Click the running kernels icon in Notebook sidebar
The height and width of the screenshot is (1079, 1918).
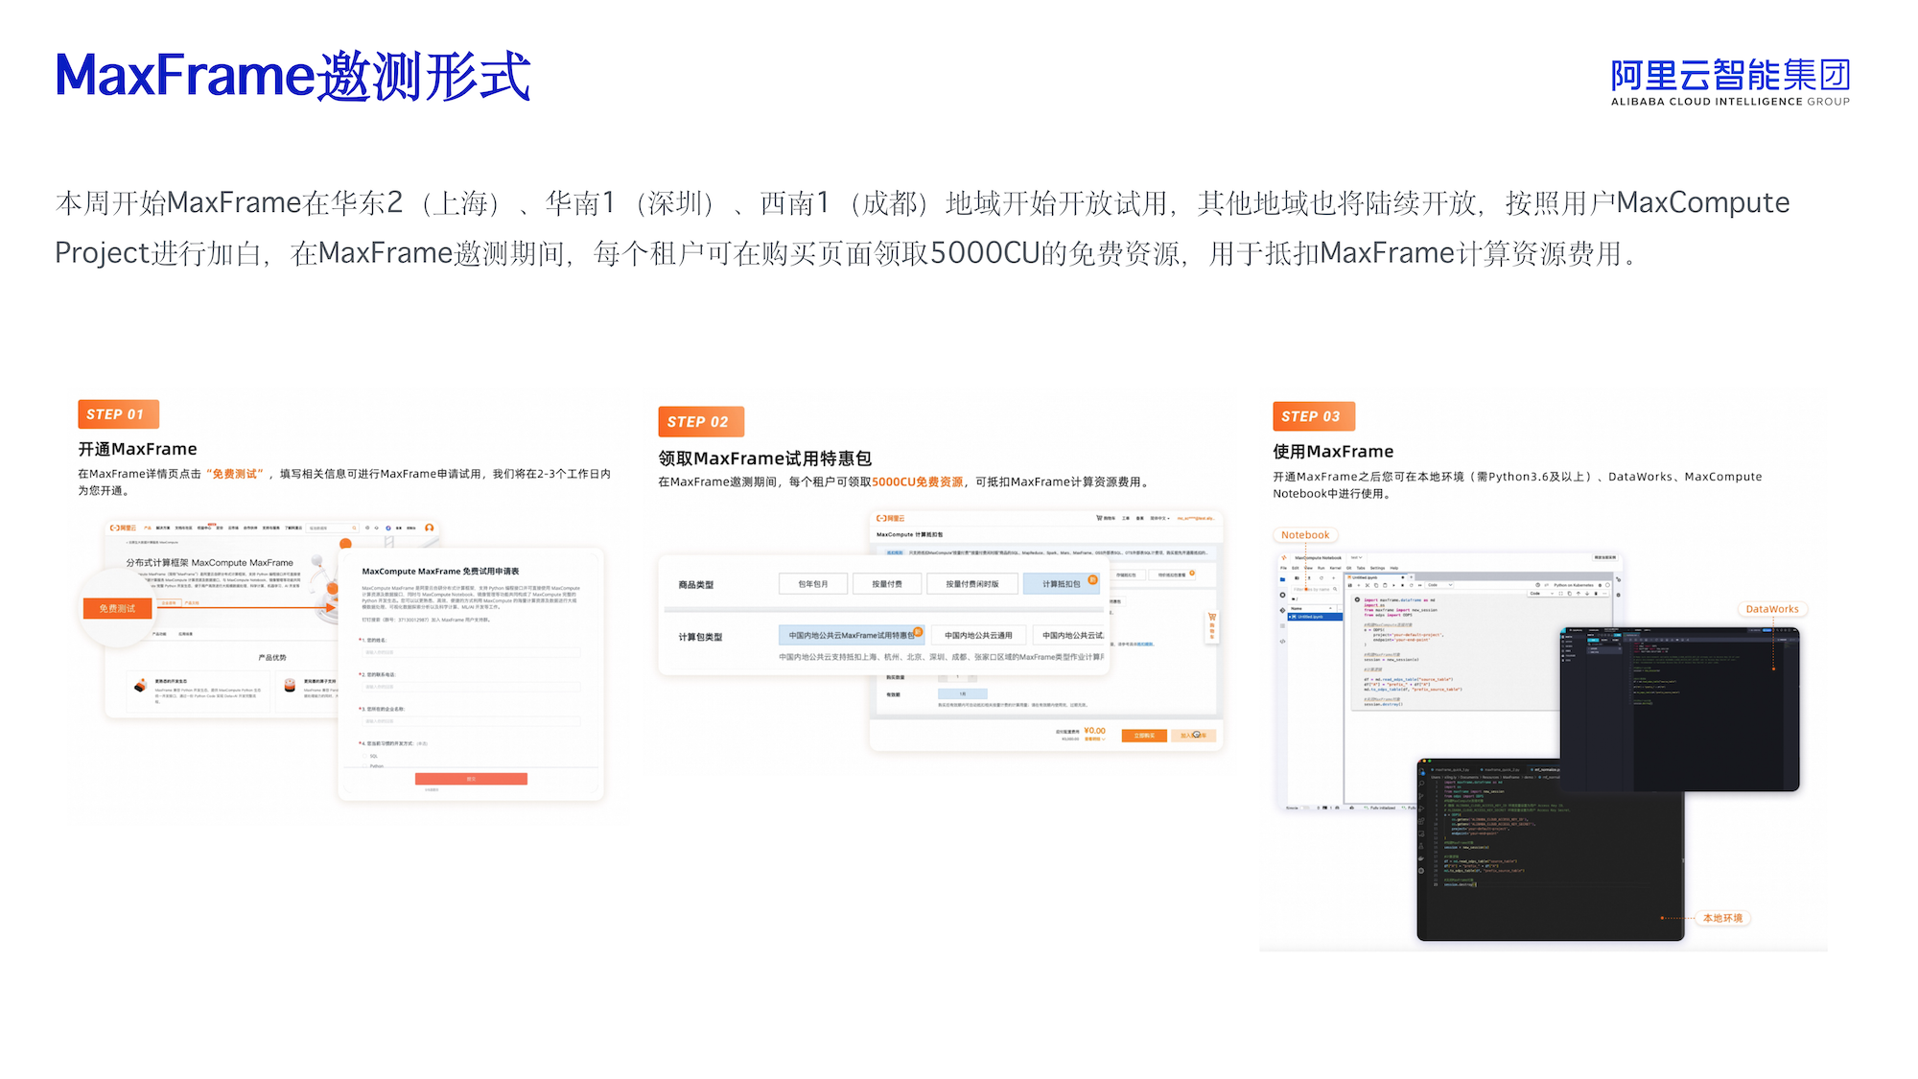pos(1282,595)
